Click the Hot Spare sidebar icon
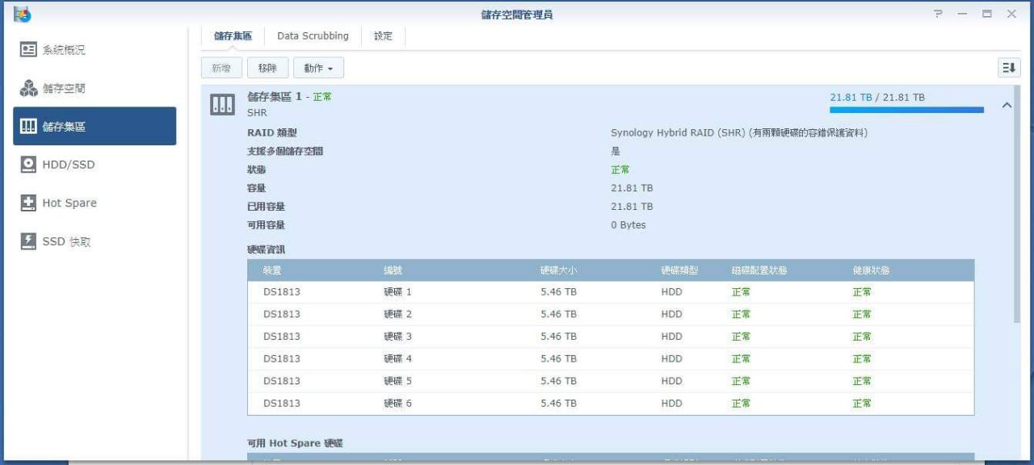 point(28,203)
